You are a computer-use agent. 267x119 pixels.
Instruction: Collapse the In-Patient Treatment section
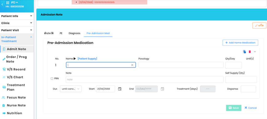click(x=31, y=37)
